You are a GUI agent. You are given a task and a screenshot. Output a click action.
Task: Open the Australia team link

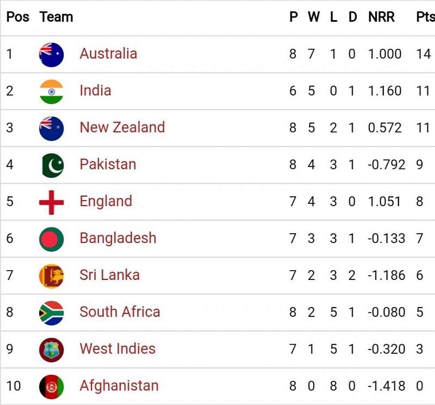[x=108, y=54]
